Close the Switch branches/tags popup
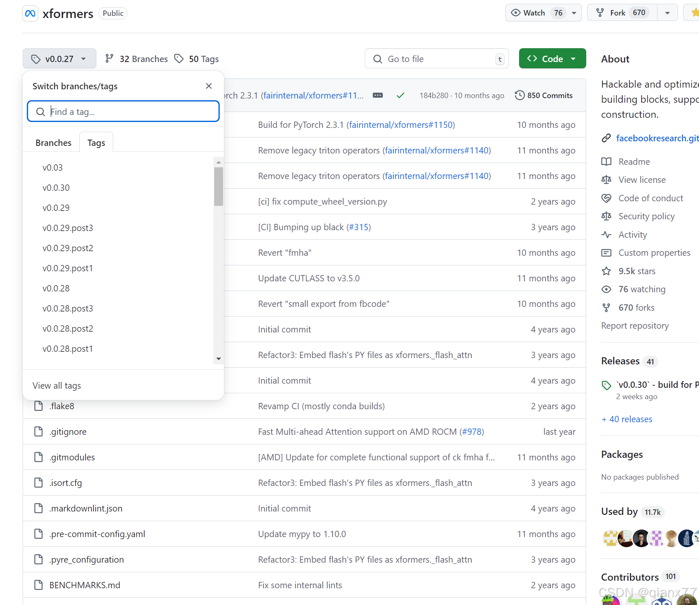Viewport: 699px width, 605px height. pos(209,86)
